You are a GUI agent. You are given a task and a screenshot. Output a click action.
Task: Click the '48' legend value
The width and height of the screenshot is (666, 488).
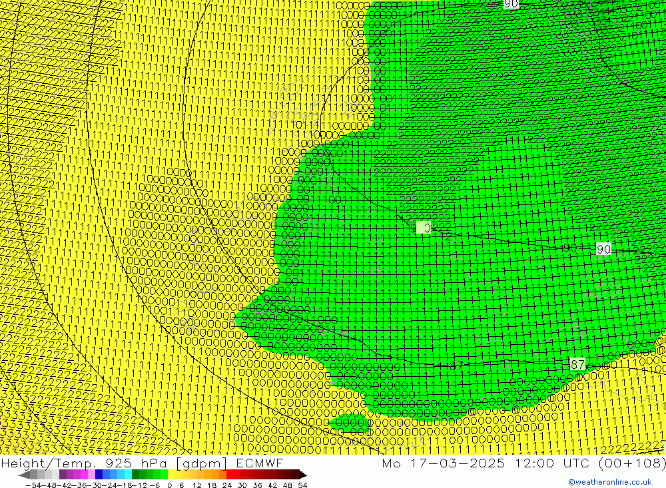click(288, 485)
